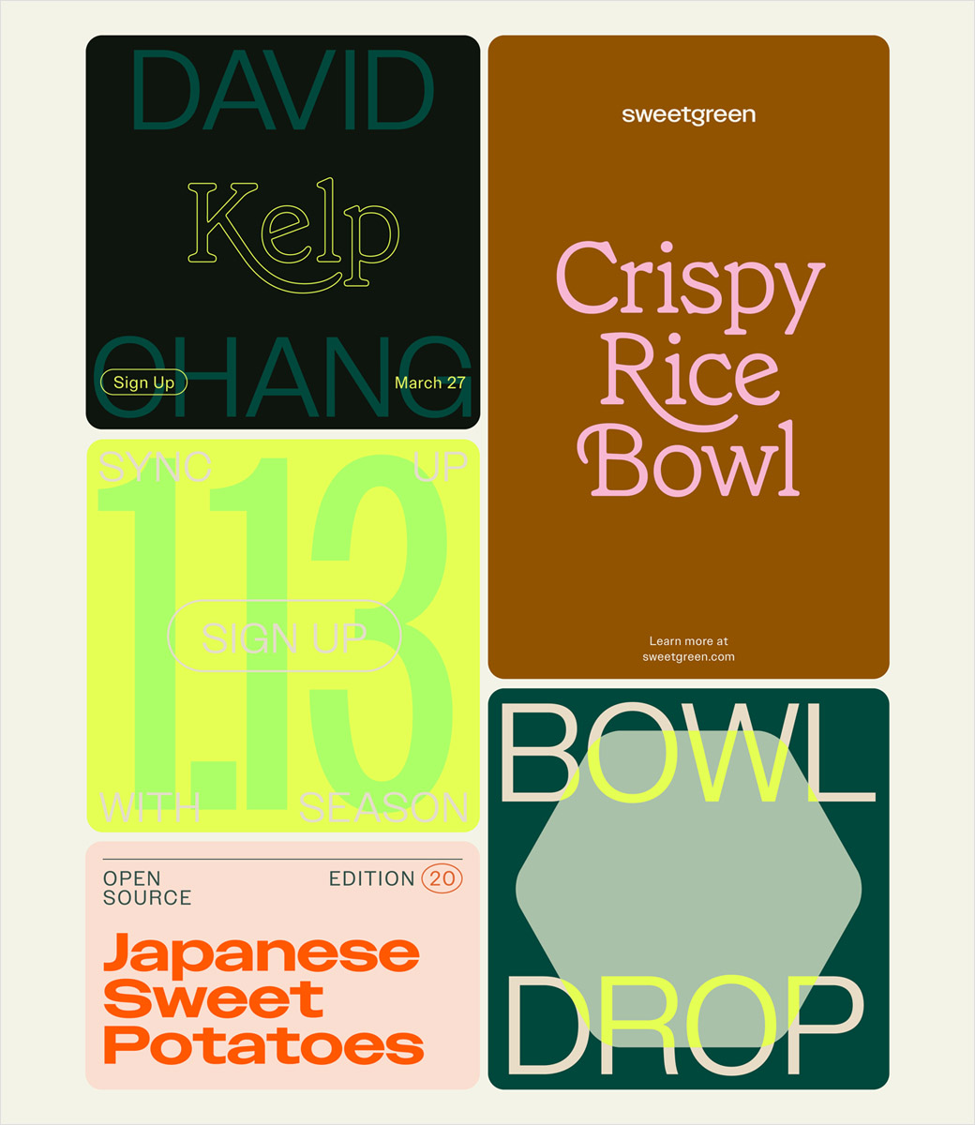Open the sweetgreen.com link
975x1125 pixels.
tap(688, 657)
